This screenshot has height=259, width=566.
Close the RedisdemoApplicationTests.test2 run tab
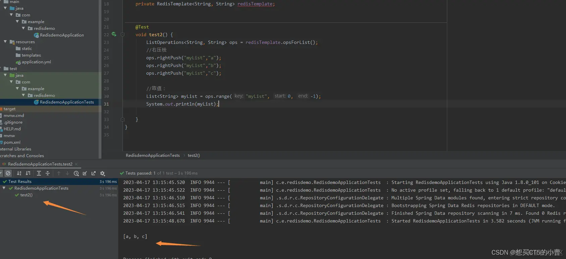[x=76, y=164]
